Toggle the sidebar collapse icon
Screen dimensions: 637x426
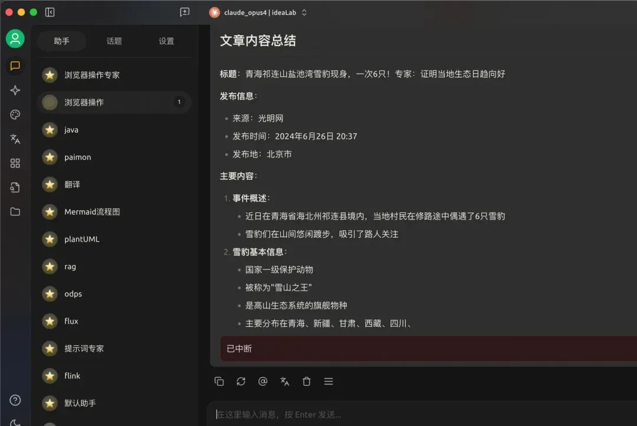point(50,12)
